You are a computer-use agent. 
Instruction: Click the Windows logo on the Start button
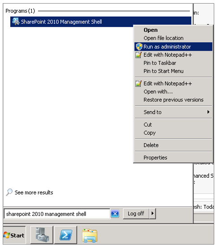pos(7,235)
